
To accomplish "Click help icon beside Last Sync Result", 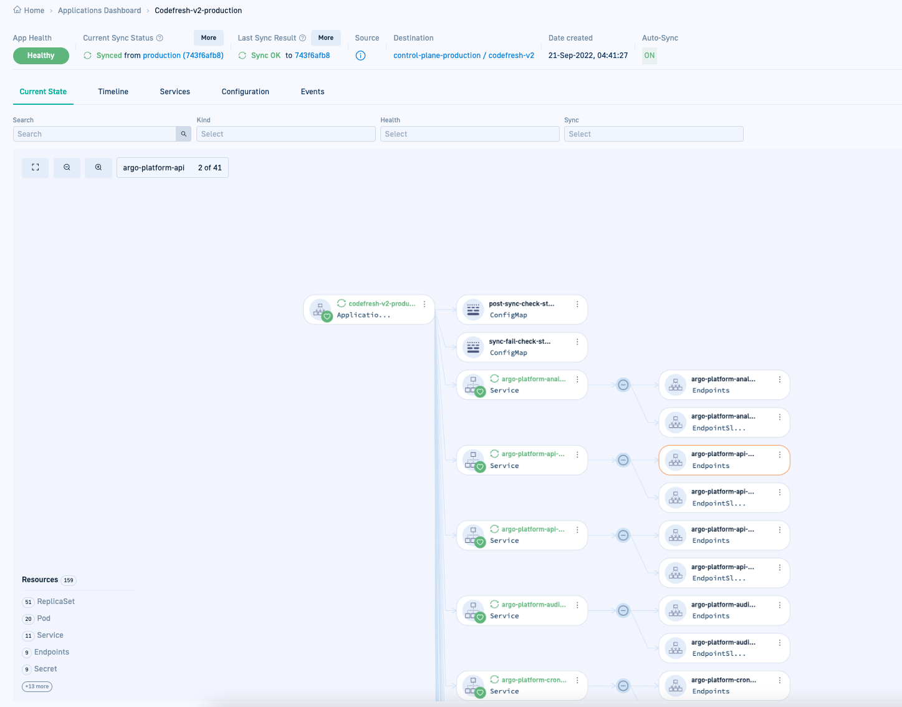I will 303,38.
